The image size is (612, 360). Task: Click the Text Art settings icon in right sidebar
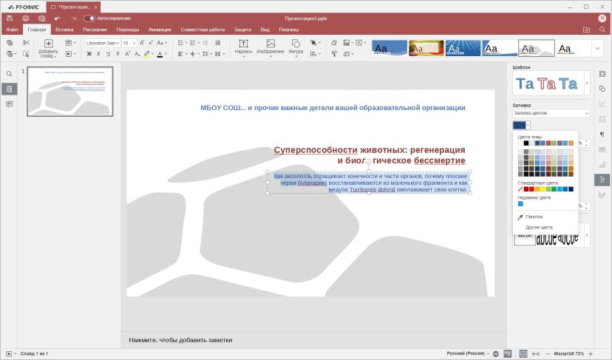click(602, 180)
